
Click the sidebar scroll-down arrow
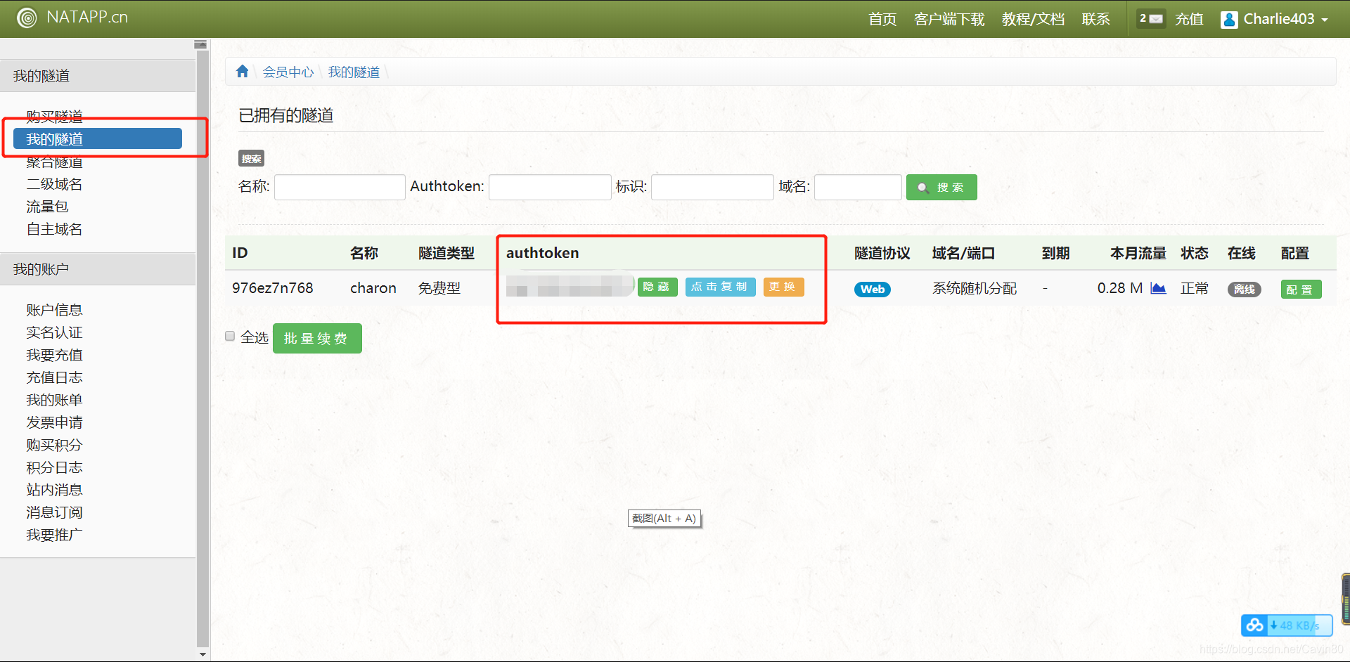202,654
